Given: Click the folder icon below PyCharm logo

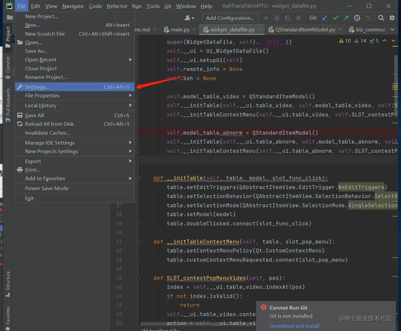Looking at the screenshot, I should click(10, 17).
